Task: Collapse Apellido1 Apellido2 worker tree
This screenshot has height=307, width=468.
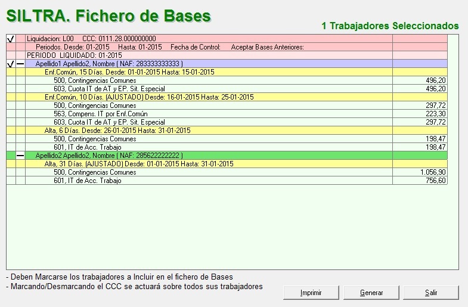Action: tap(20, 64)
